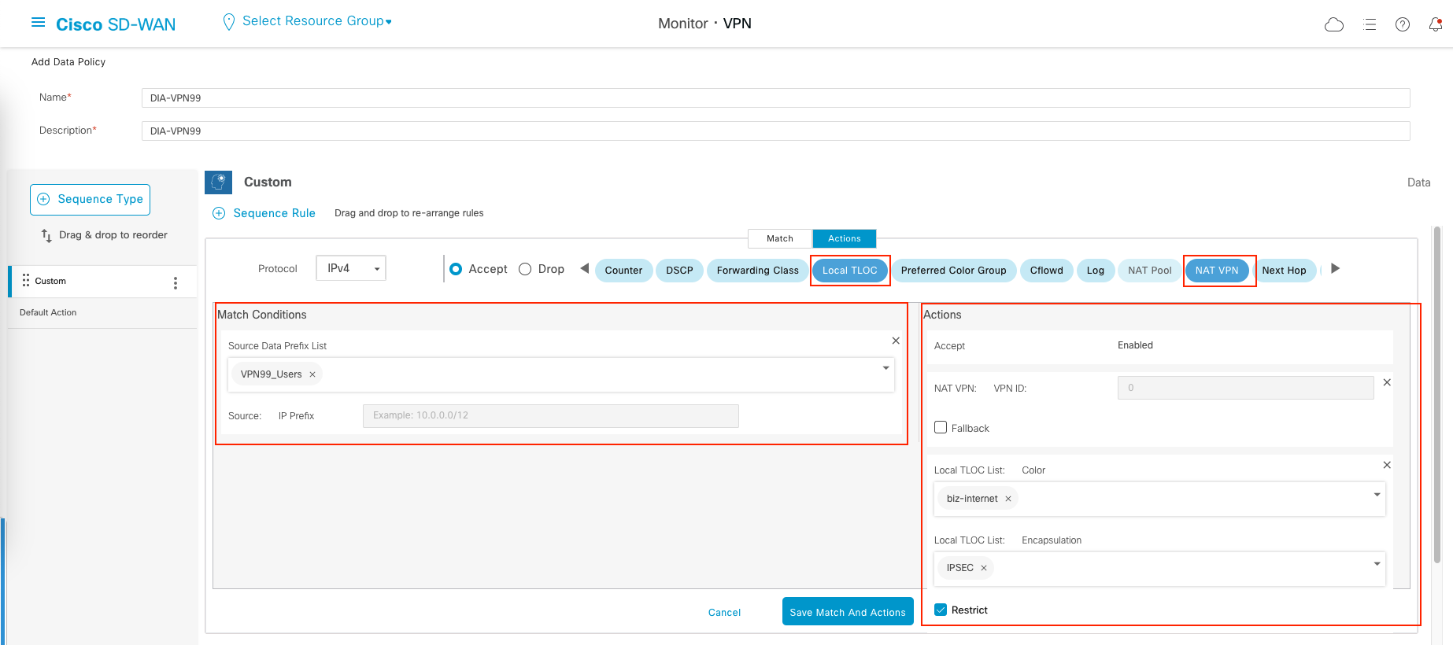This screenshot has height=645, width=1453.
Task: Click the Source IP Prefix input field
Action: click(550, 415)
